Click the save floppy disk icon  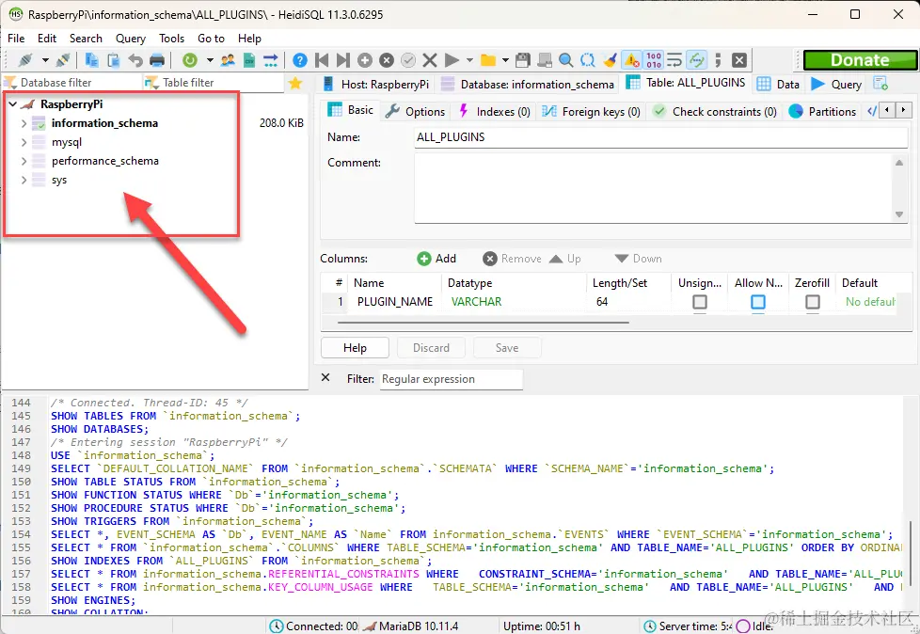tap(523, 60)
